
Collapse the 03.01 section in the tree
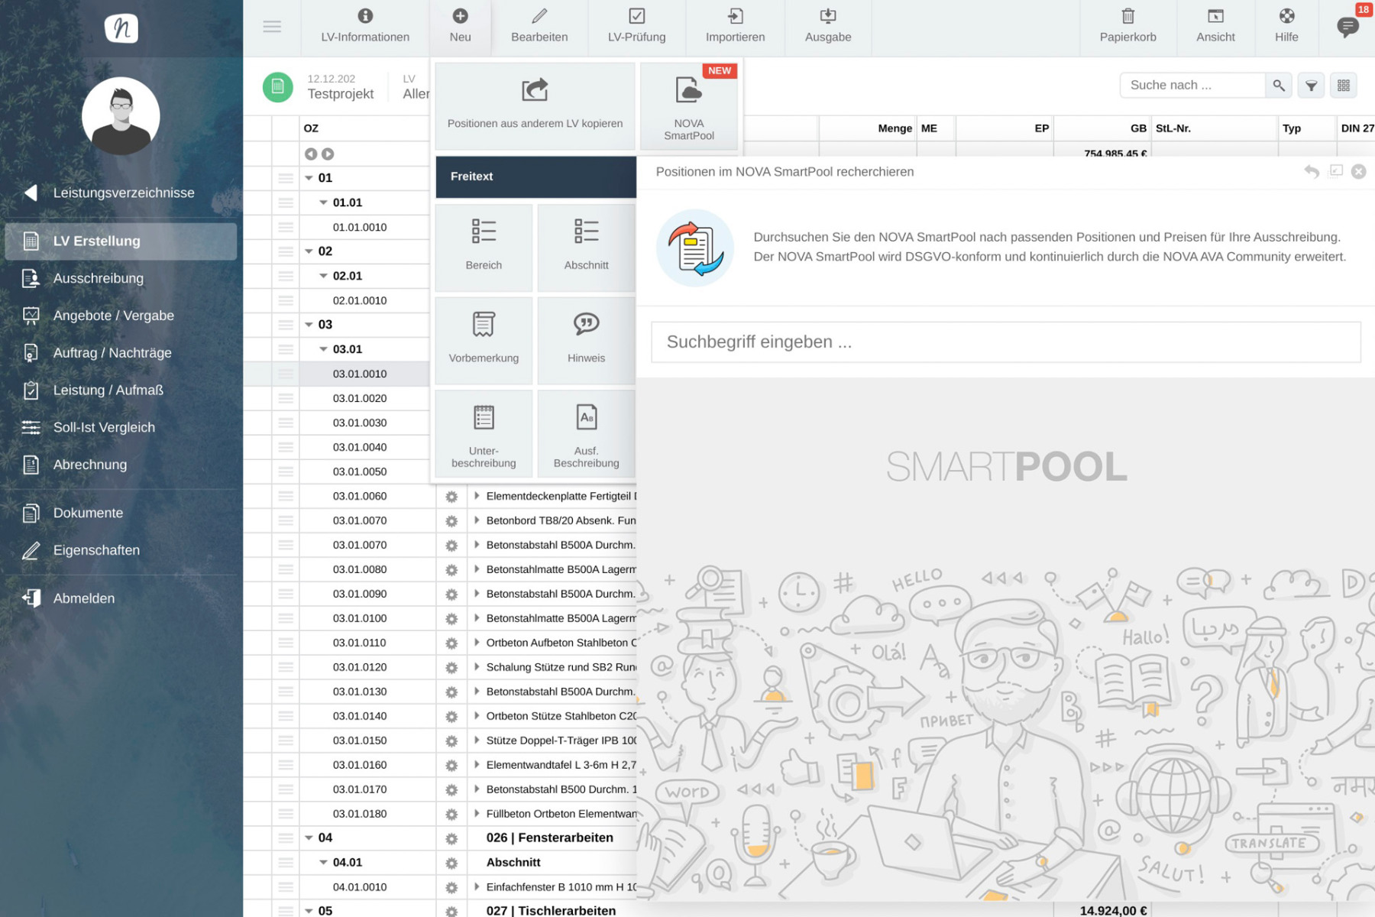point(322,348)
